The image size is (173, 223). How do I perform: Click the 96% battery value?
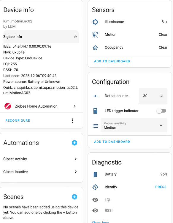[164, 174]
